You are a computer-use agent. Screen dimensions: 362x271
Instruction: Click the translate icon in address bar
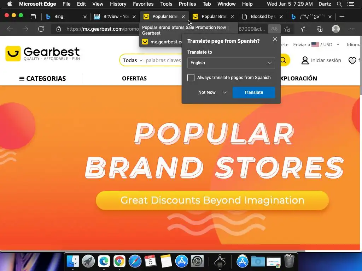tap(274, 29)
